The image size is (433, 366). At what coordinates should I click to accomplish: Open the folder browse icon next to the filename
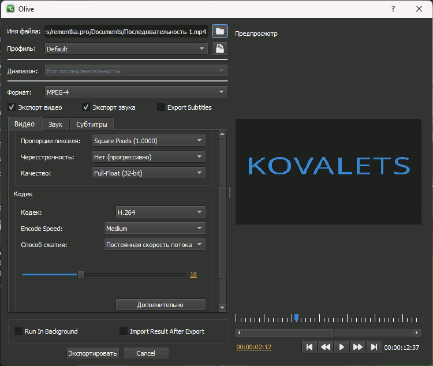(220, 31)
